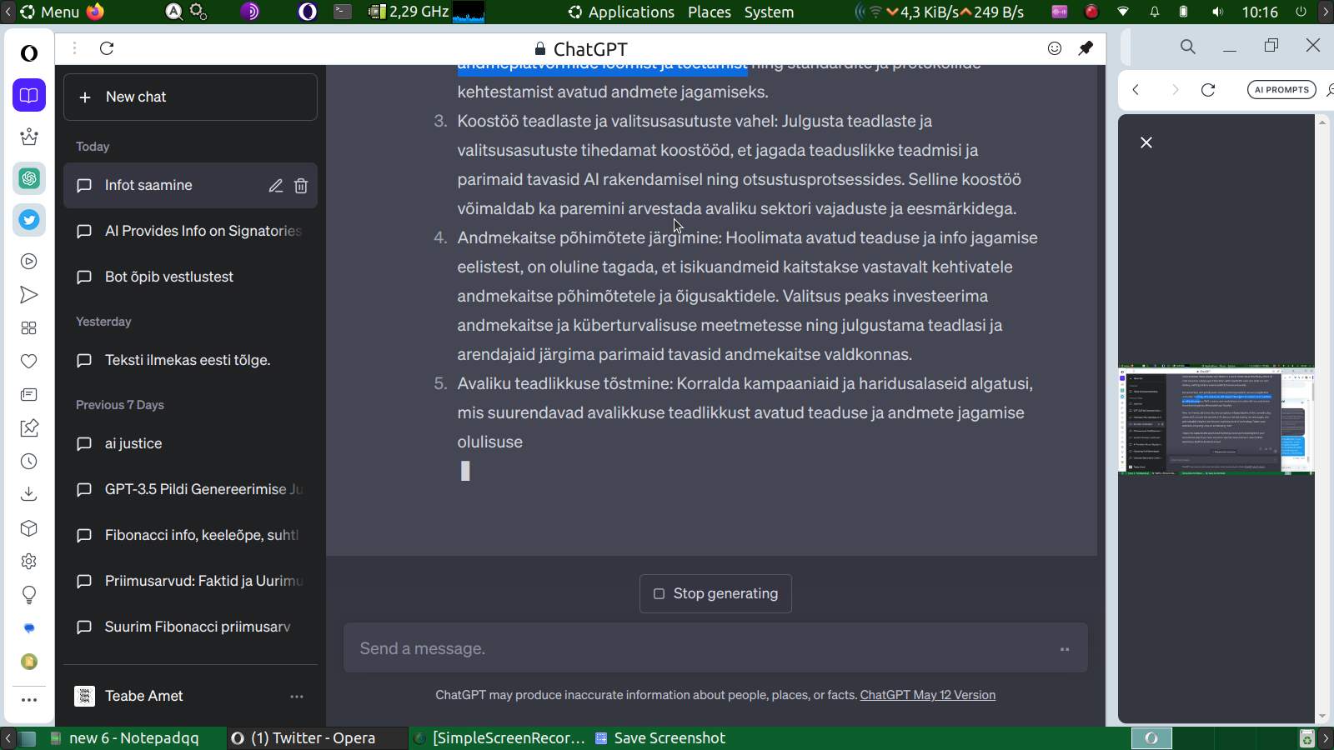
Task: Open chat Teksti ilmekas eesti tõlge
Action: point(190,360)
